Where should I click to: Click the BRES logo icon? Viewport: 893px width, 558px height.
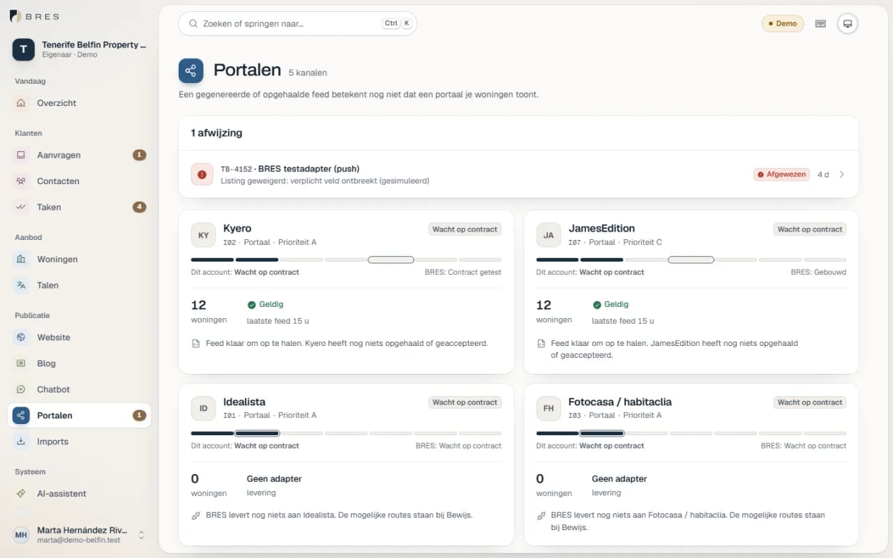pyautogui.click(x=15, y=16)
